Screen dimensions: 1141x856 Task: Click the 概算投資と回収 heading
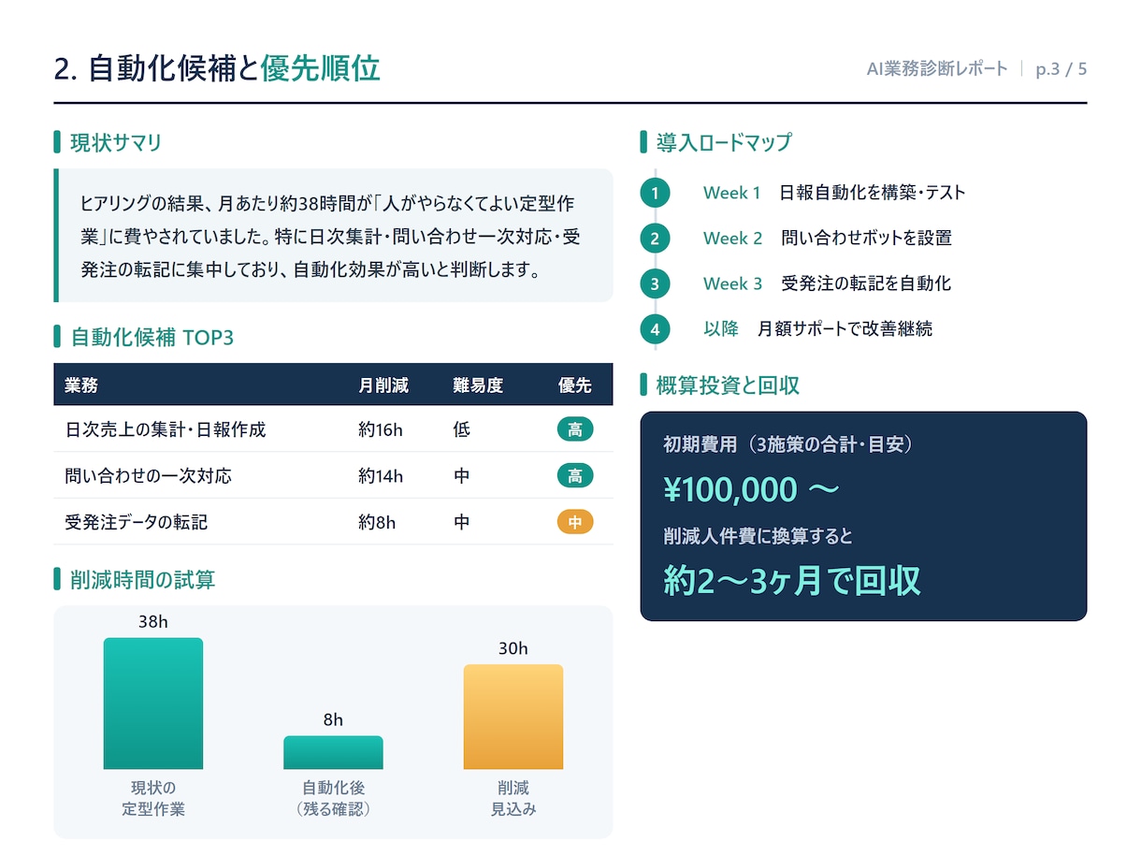tap(728, 384)
